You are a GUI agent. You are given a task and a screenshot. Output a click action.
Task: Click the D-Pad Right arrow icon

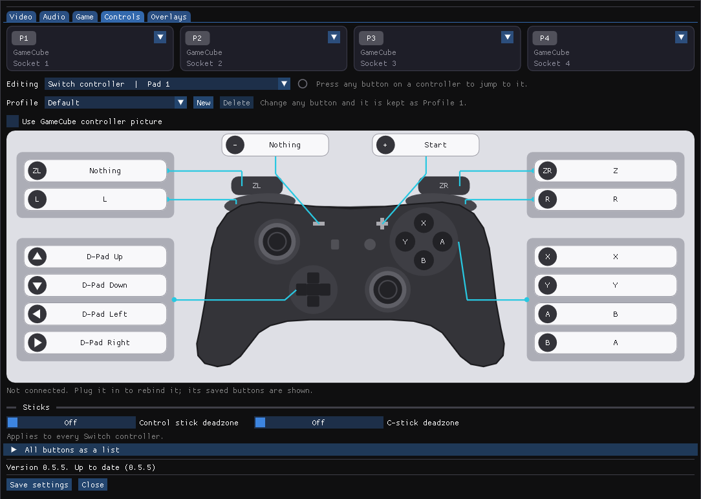pos(37,343)
